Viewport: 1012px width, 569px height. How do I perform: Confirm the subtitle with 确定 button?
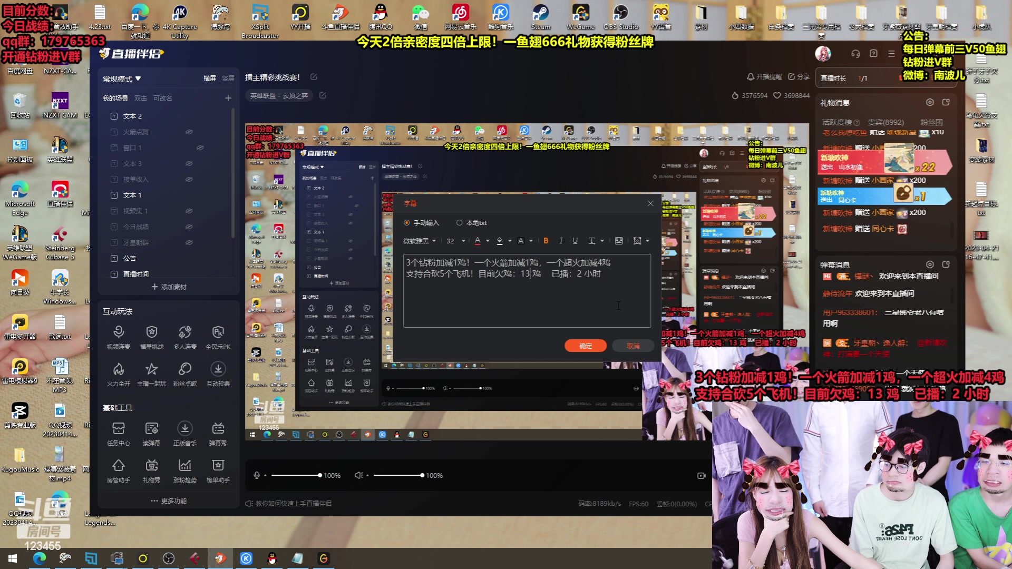[586, 346]
